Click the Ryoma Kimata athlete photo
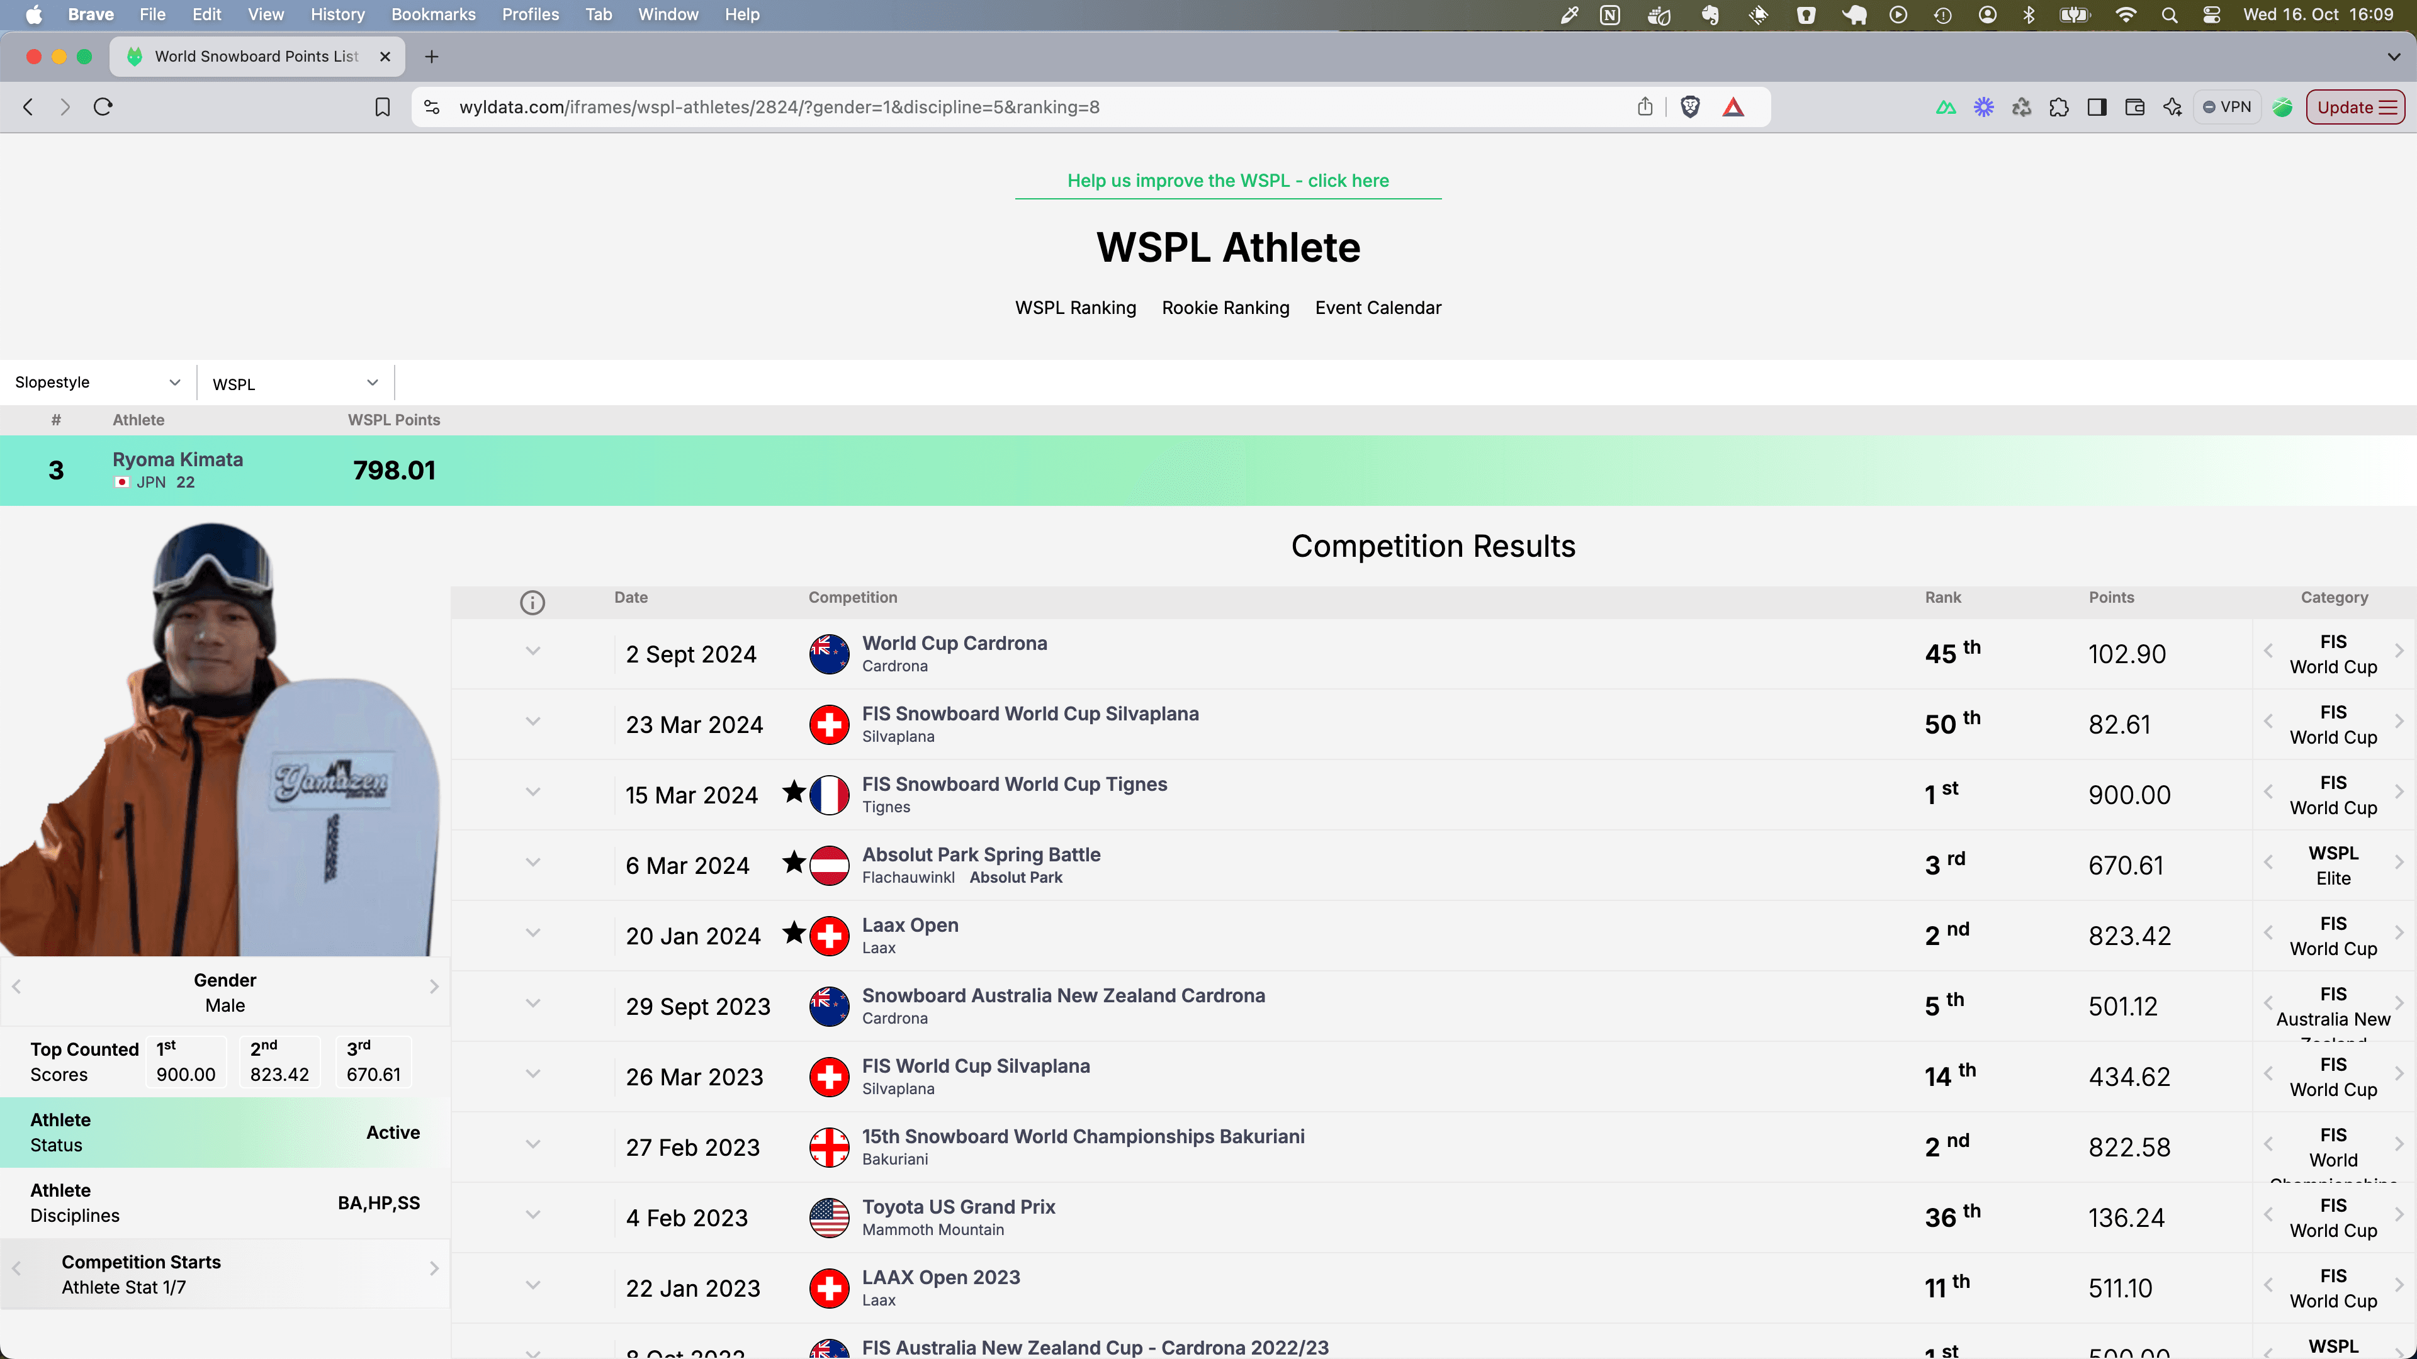The image size is (2417, 1359). pyautogui.click(x=220, y=739)
